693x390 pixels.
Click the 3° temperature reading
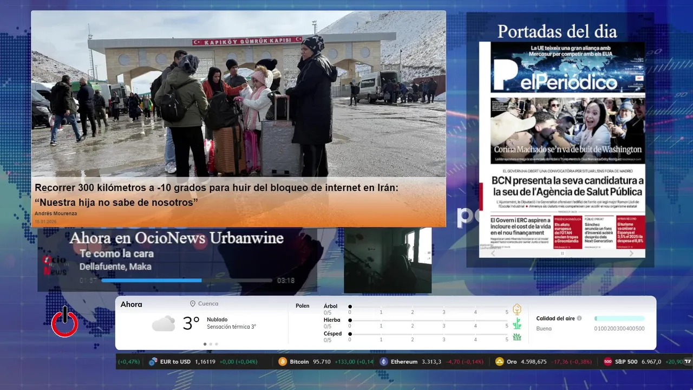[x=191, y=323]
